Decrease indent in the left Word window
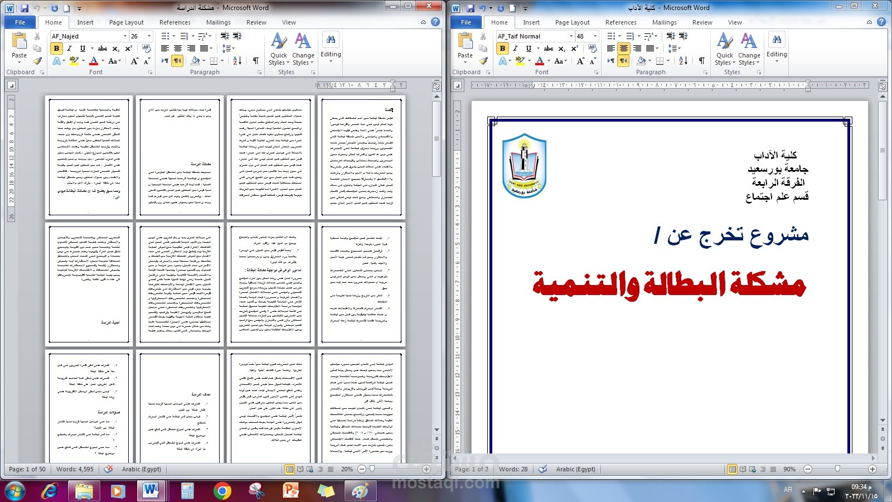Screen dimensions: 892x502 (225, 36)
